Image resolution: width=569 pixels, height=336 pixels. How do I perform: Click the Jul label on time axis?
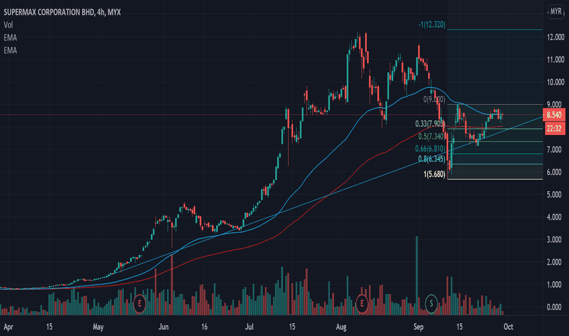point(249,327)
